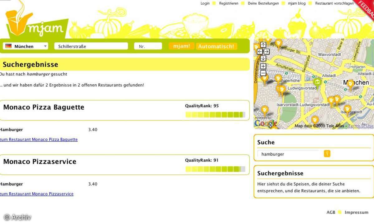
Task: Click the Automatisch! button
Action: (216, 46)
